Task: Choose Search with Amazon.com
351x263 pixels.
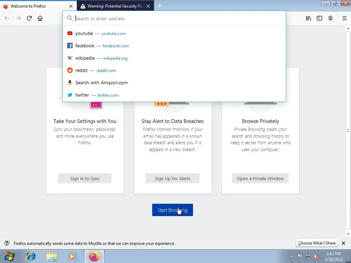Action: (174, 83)
